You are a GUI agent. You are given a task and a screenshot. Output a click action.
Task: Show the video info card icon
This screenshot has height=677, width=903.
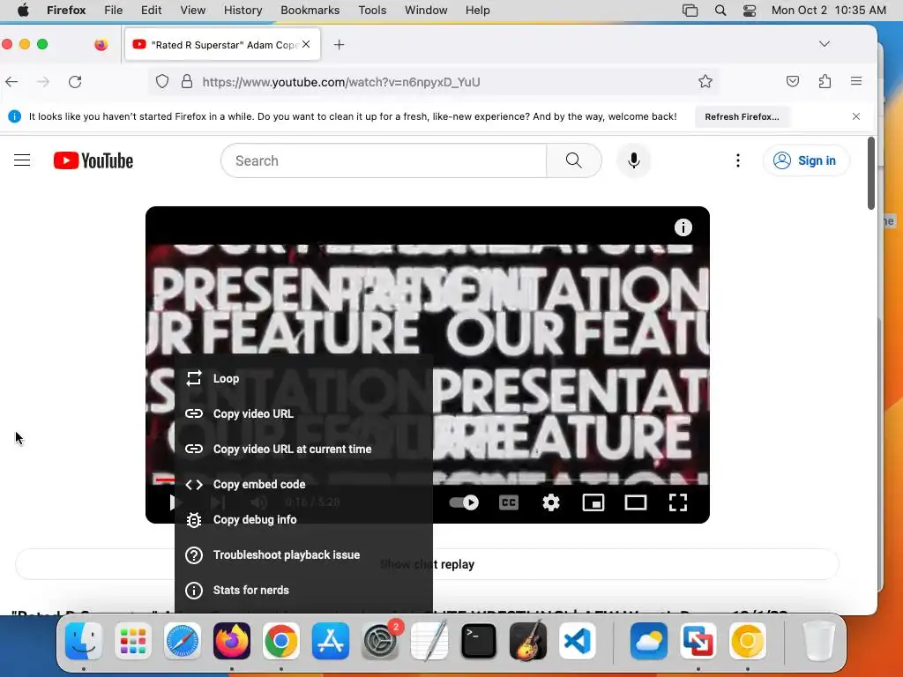(683, 227)
